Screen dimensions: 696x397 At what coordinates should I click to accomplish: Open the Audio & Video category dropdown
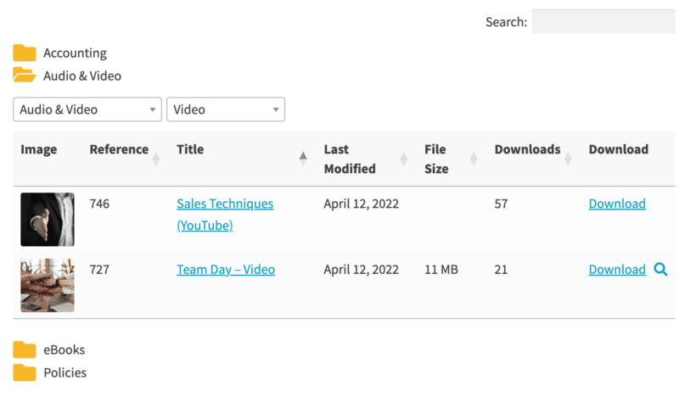[x=87, y=109]
